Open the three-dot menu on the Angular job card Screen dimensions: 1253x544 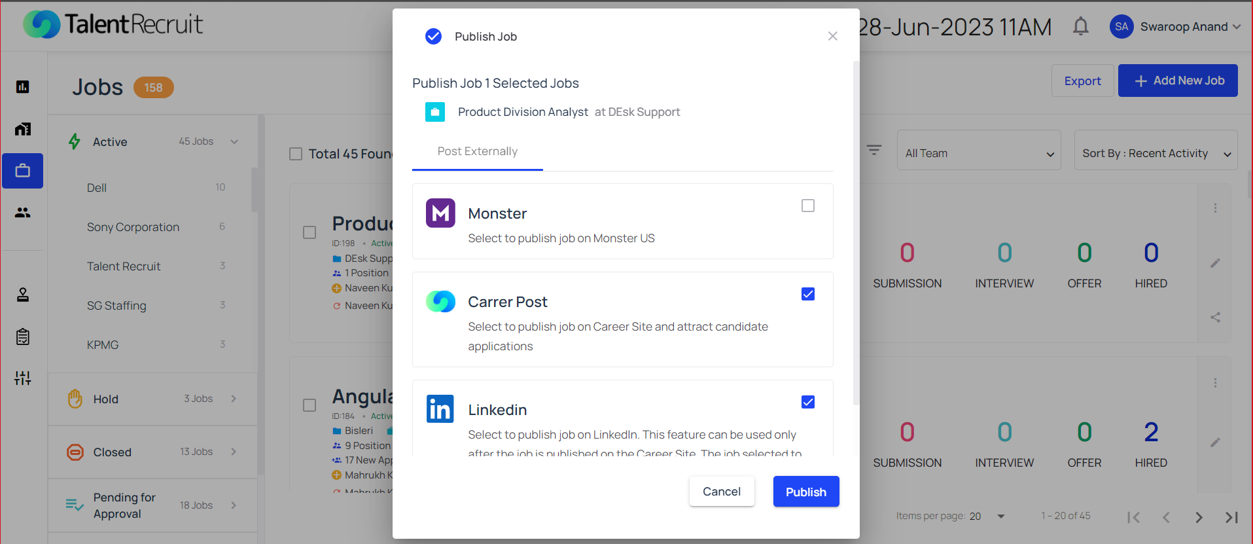1215,383
